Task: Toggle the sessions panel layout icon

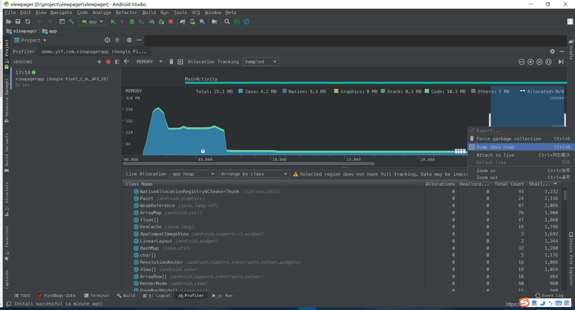Action: (117, 62)
